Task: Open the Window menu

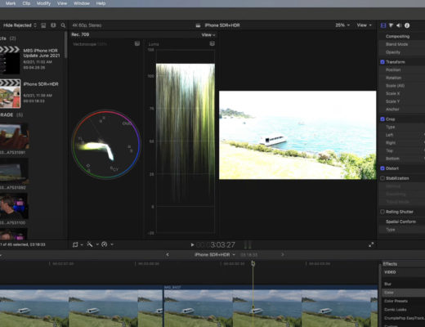Action: pyautogui.click(x=82, y=3)
